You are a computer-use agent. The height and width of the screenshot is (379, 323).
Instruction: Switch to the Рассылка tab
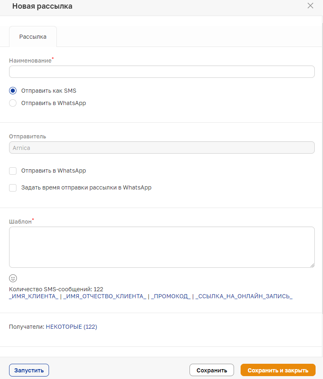click(x=33, y=37)
